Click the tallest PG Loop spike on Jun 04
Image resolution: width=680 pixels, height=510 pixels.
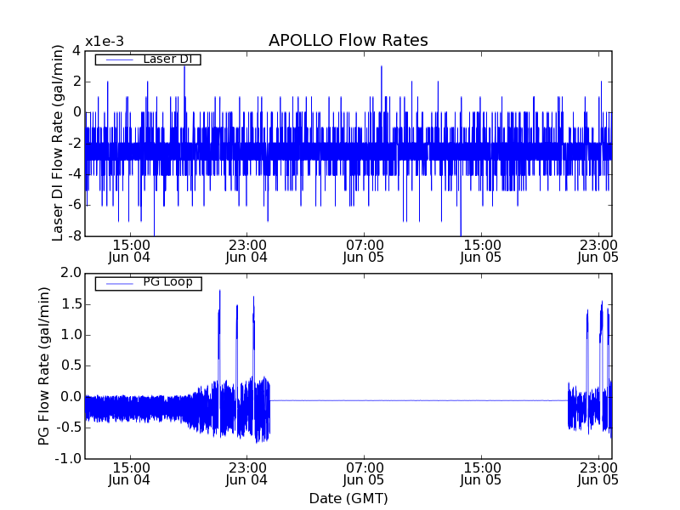point(219,293)
